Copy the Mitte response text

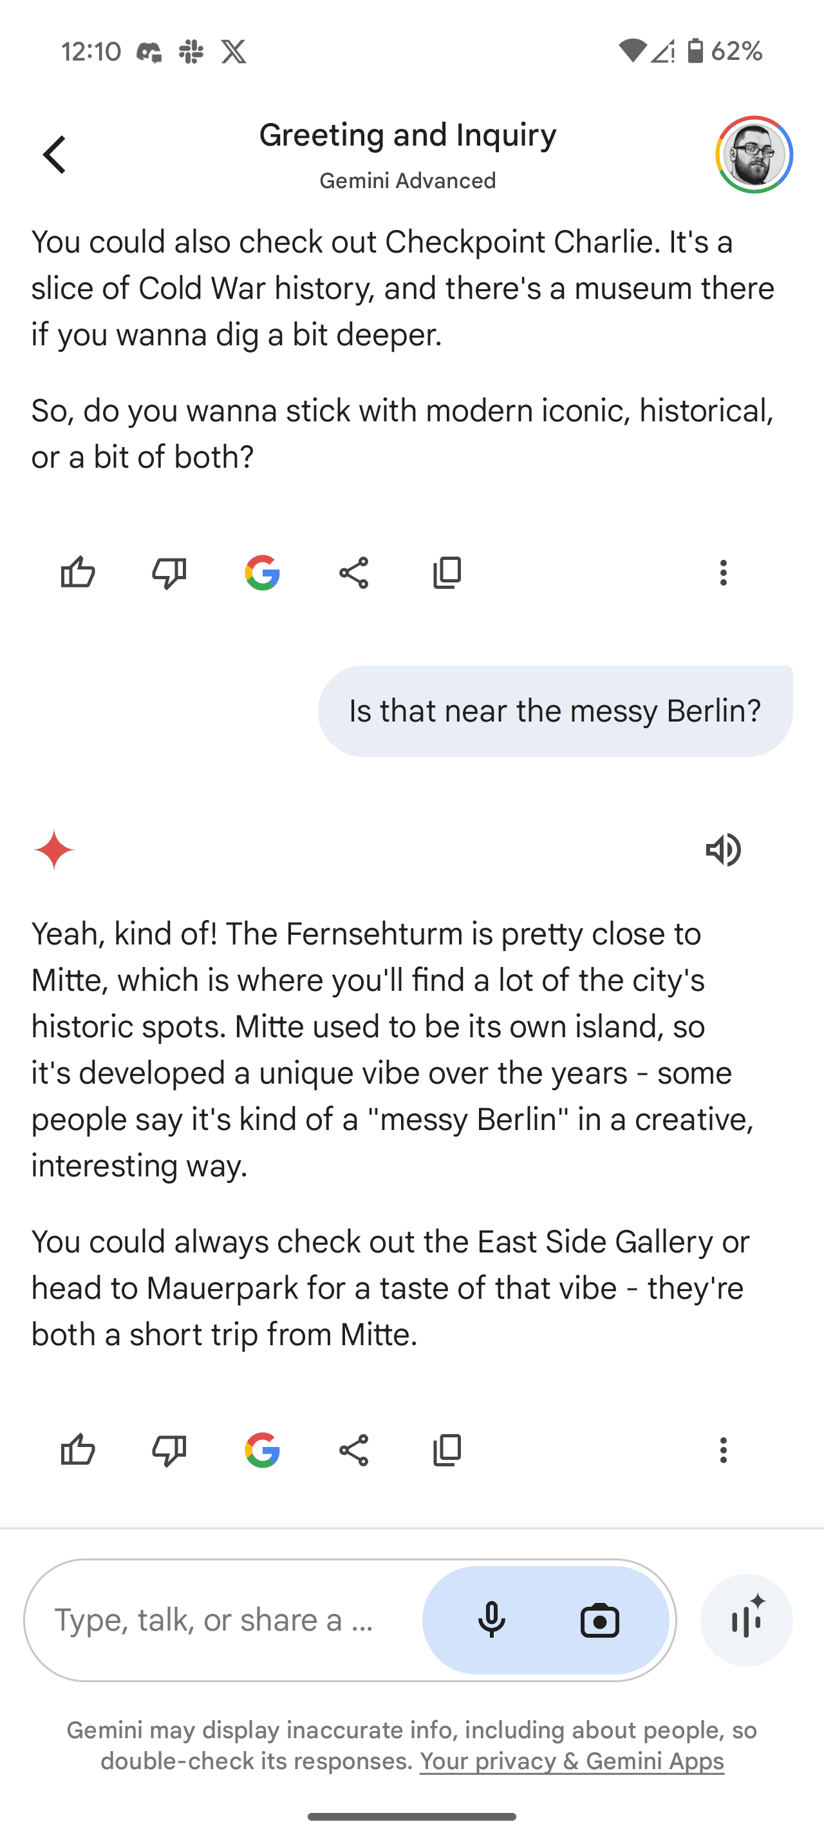click(447, 1451)
